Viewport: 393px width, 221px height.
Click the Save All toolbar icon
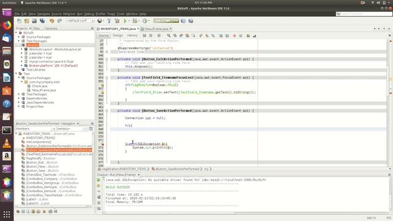42,21
